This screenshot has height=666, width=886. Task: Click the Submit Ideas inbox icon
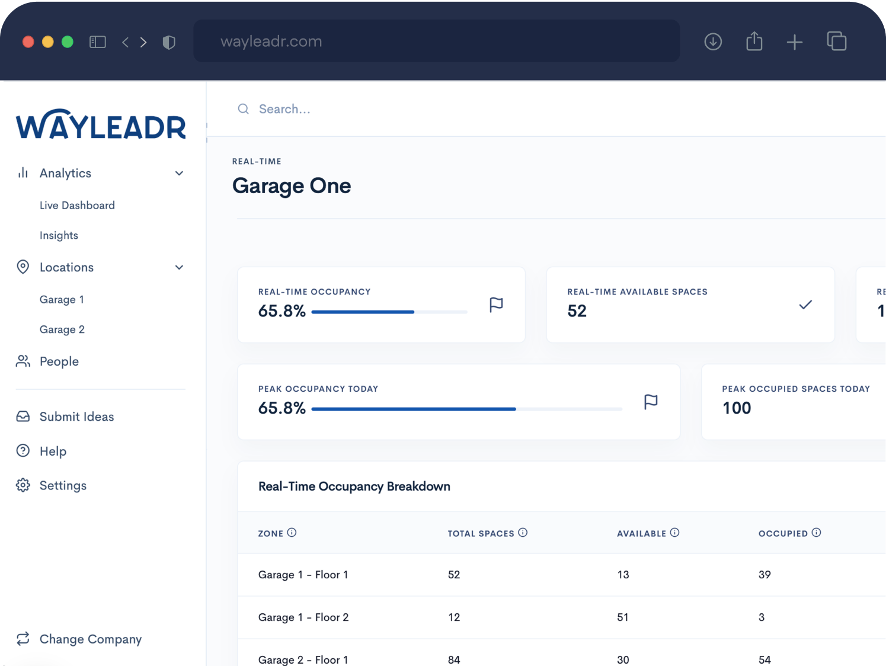23,417
